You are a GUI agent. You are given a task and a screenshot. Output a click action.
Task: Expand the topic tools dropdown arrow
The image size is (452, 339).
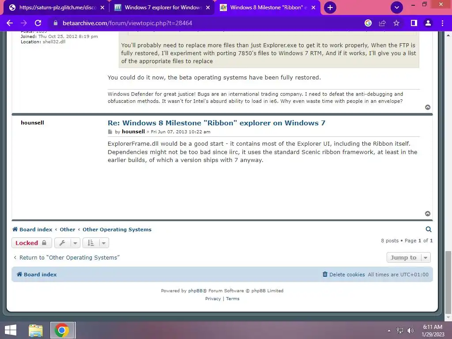pyautogui.click(x=75, y=243)
